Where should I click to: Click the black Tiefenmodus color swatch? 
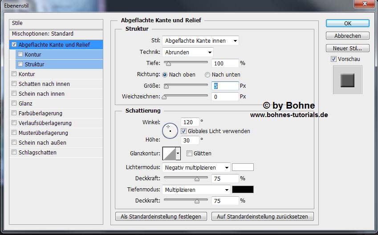tap(243, 190)
